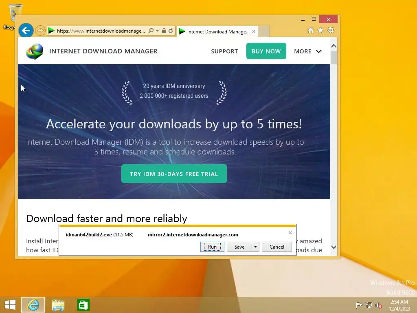The height and width of the screenshot is (313, 417).
Task: Open a new blank tab
Action: pos(264,31)
